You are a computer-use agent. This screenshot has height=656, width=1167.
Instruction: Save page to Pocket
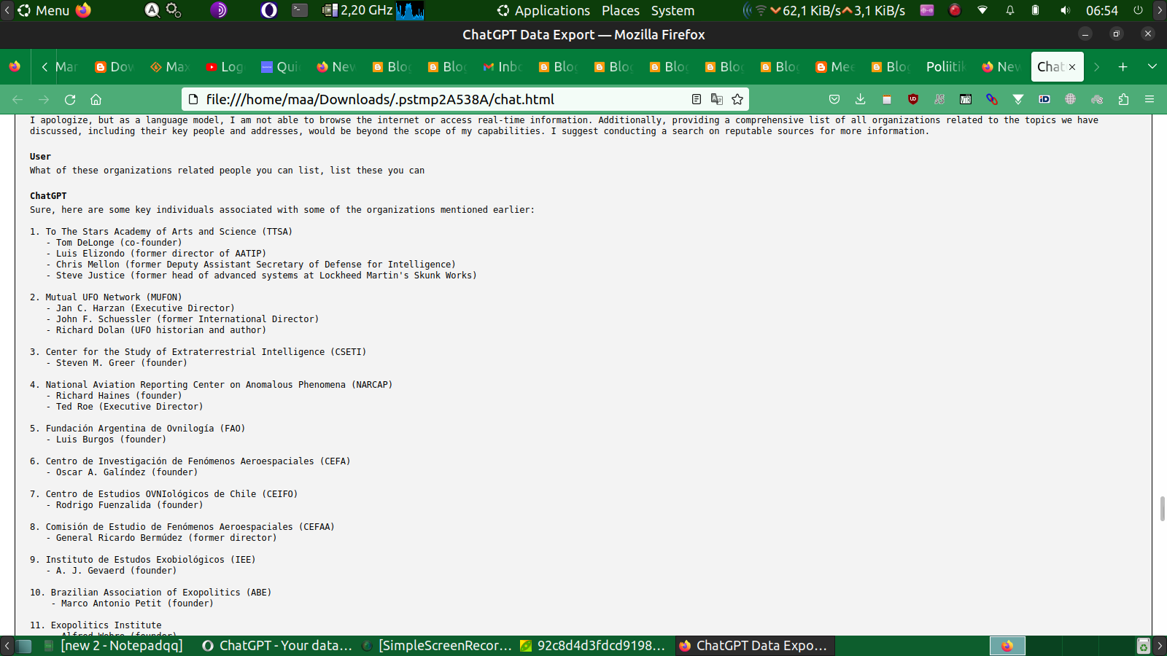(834, 99)
